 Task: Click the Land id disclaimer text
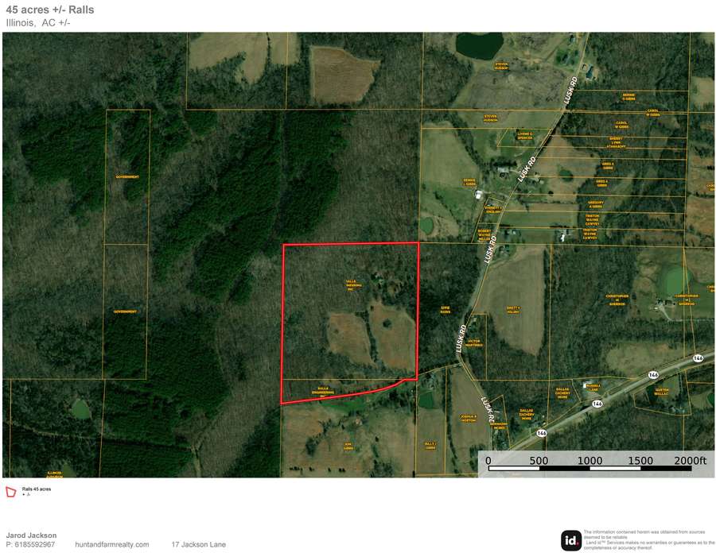[648, 539]
